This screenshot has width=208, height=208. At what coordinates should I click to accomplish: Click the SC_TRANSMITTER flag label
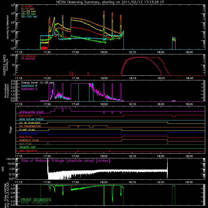click(x=30, y=126)
